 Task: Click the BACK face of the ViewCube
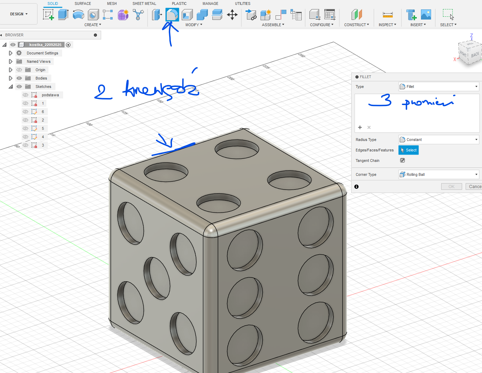[475, 55]
